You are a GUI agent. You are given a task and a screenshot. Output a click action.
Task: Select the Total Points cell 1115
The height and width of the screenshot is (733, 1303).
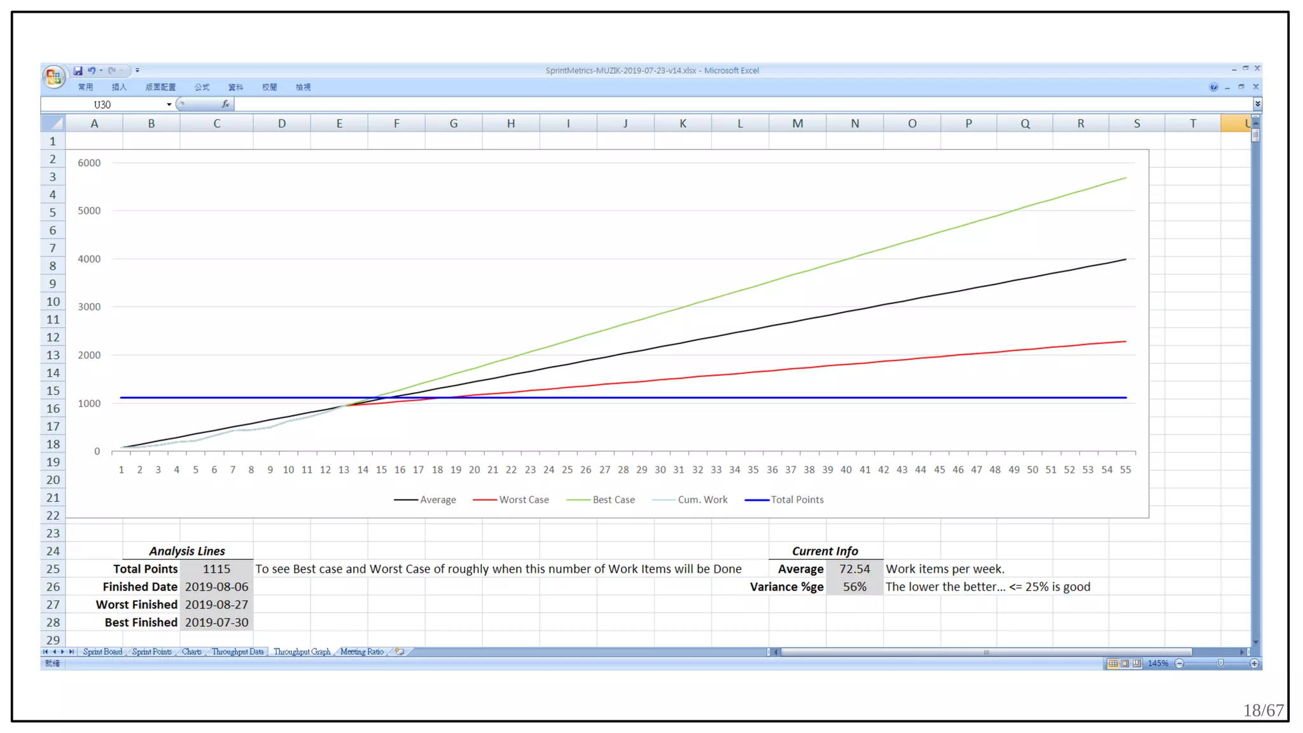pos(216,569)
